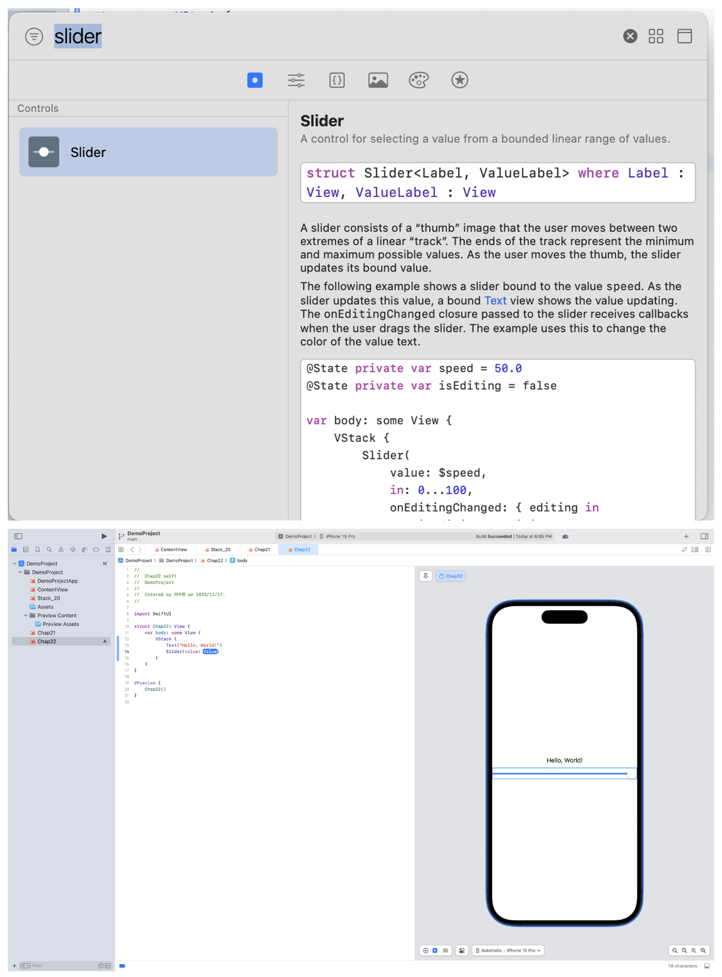
Task: Select the Slider control in the list
Action: click(x=148, y=152)
